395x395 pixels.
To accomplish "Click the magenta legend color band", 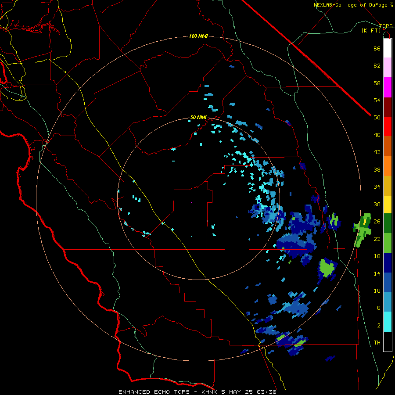I will point(388,87).
